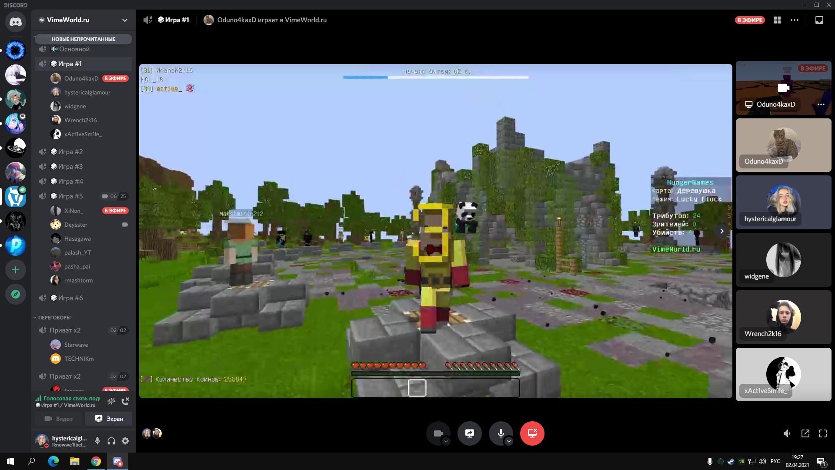Select Oduno4kaxD stream thumbnail
This screenshot has height=470, width=835.
pyautogui.click(x=783, y=87)
